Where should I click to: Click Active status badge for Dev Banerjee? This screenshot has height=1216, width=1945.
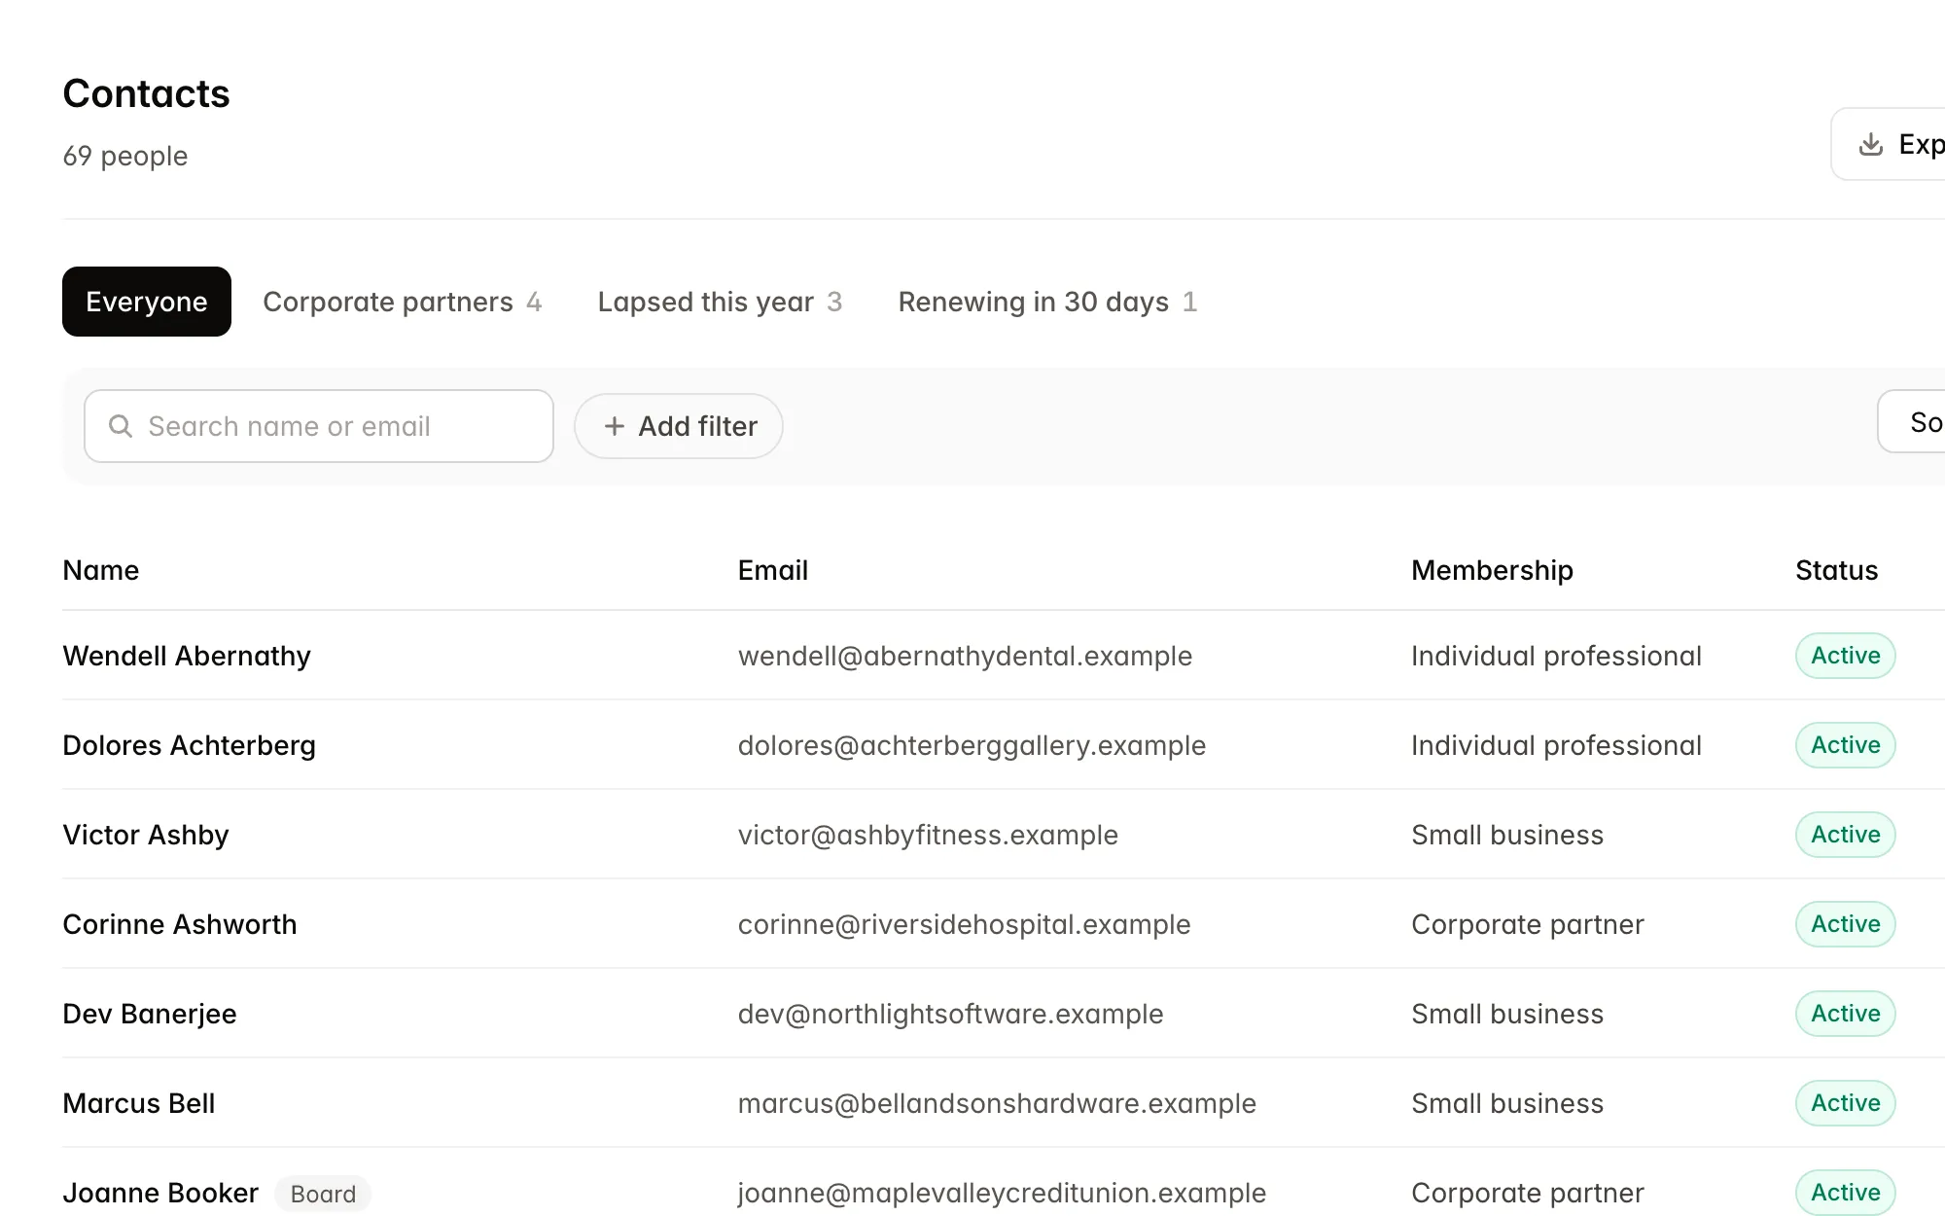click(1845, 1014)
